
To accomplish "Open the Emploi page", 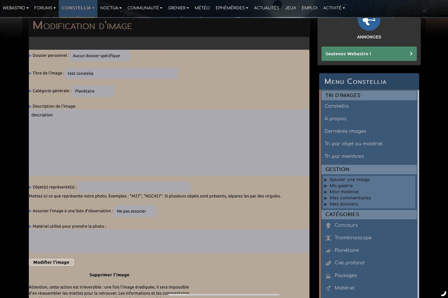I will (309, 8).
